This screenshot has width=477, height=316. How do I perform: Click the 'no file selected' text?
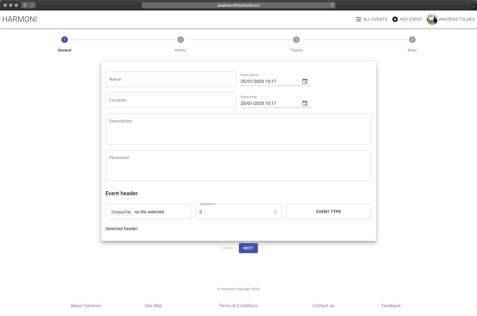149,212
